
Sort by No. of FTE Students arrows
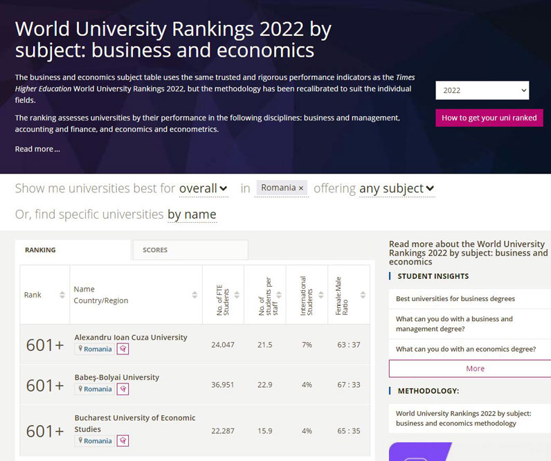(x=237, y=295)
